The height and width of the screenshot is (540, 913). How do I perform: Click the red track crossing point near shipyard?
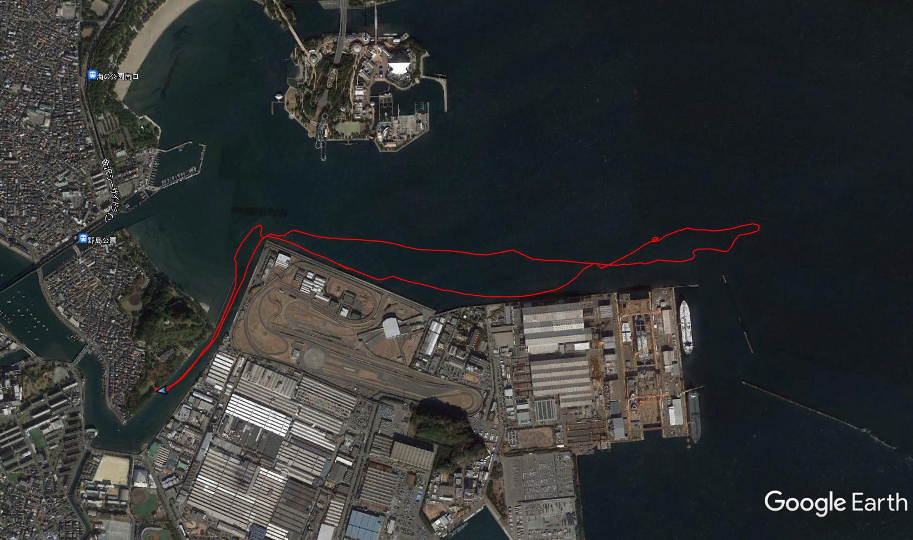click(600, 266)
